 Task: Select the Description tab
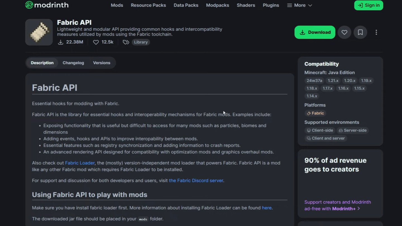tap(42, 63)
